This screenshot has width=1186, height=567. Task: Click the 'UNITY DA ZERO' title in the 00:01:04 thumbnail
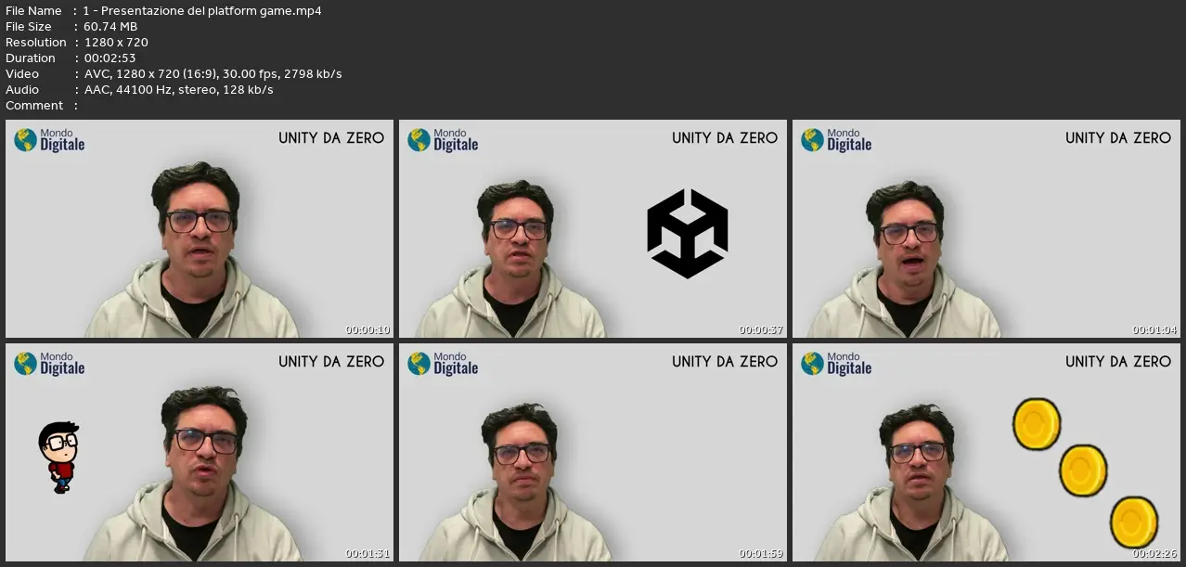click(1118, 137)
